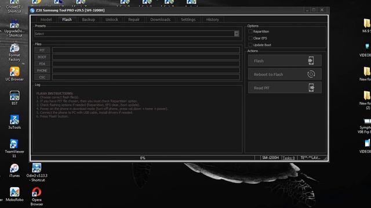The height and width of the screenshot is (208, 371).
Task: Click the 0% progress bar
Action: (143, 158)
